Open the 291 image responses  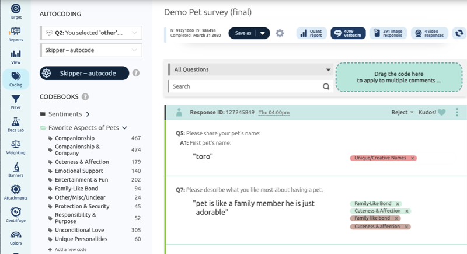388,33
